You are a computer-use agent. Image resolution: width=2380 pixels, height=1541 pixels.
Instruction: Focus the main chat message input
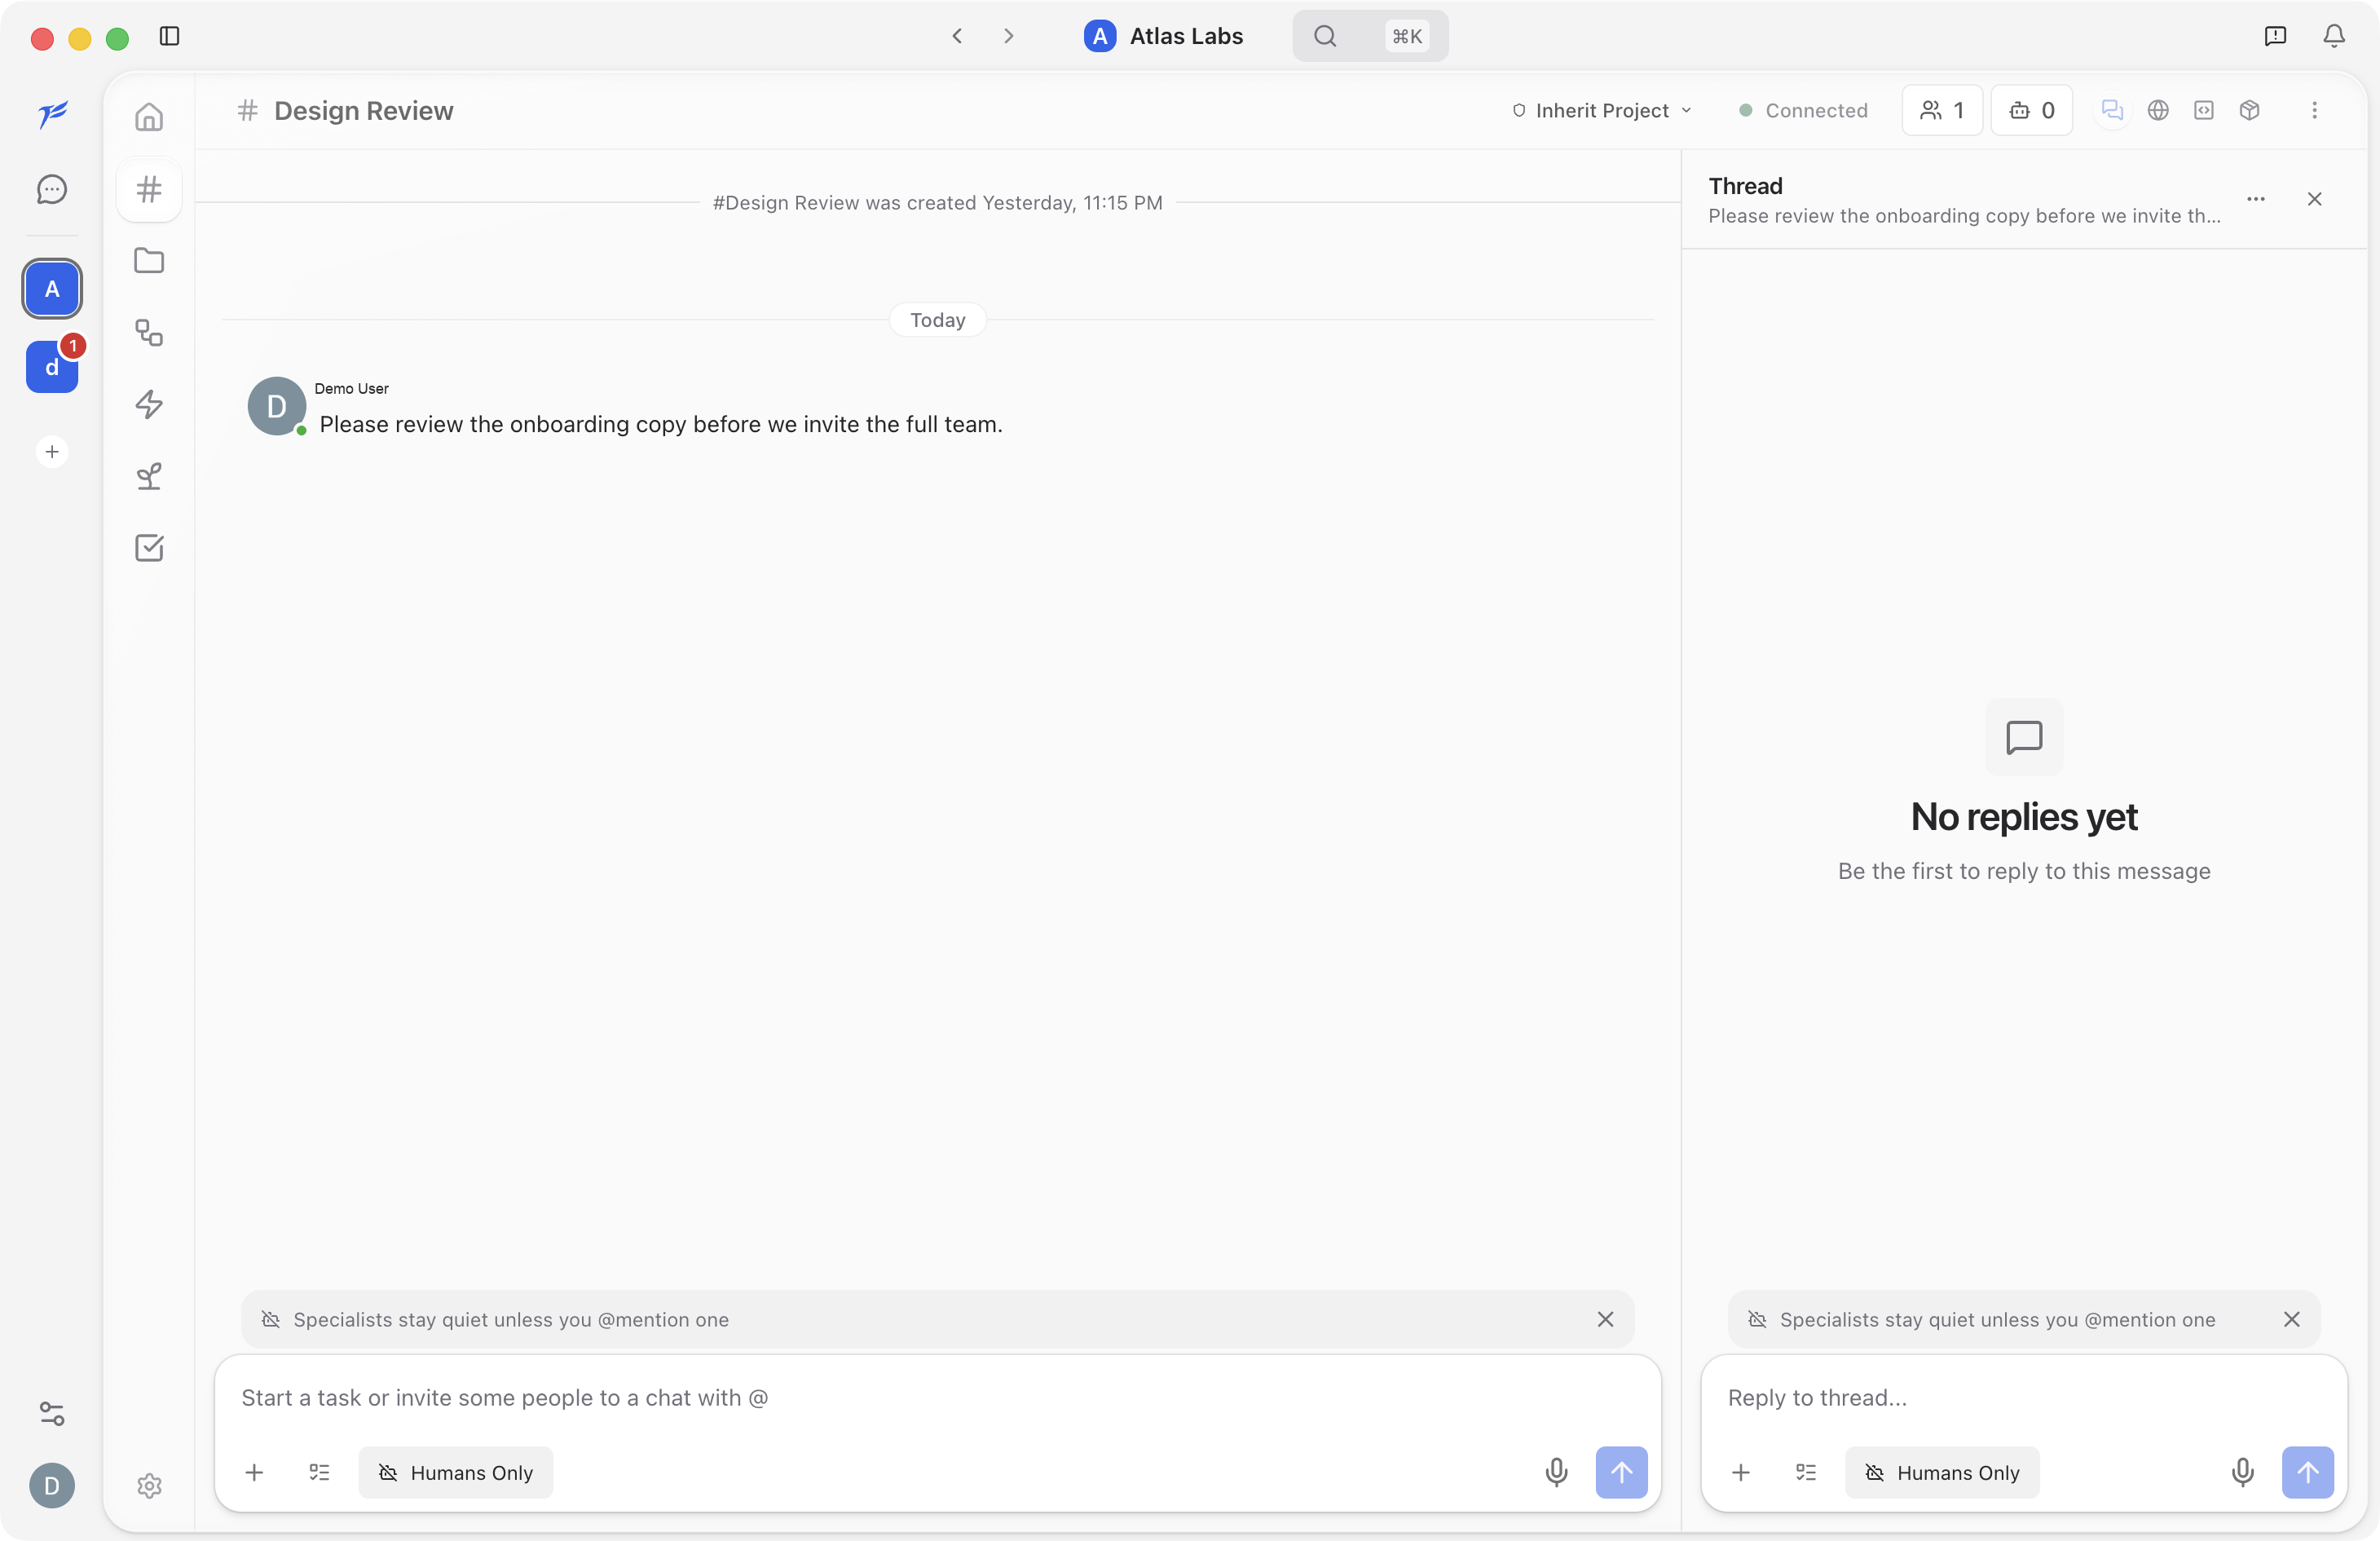(937, 1397)
